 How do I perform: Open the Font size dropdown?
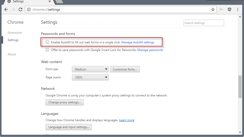(90, 69)
